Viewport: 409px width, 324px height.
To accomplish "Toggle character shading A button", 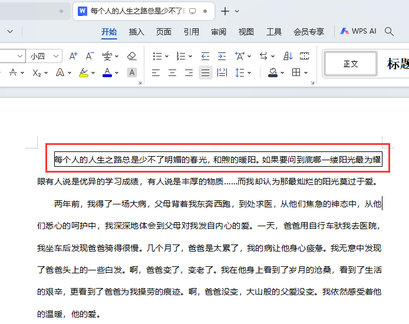I will pyautogui.click(x=132, y=72).
